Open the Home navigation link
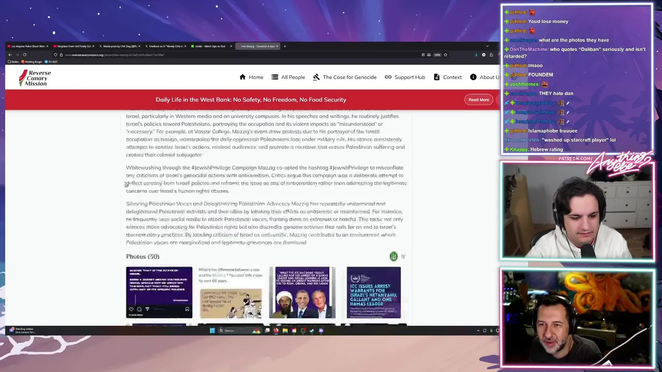 [251, 77]
